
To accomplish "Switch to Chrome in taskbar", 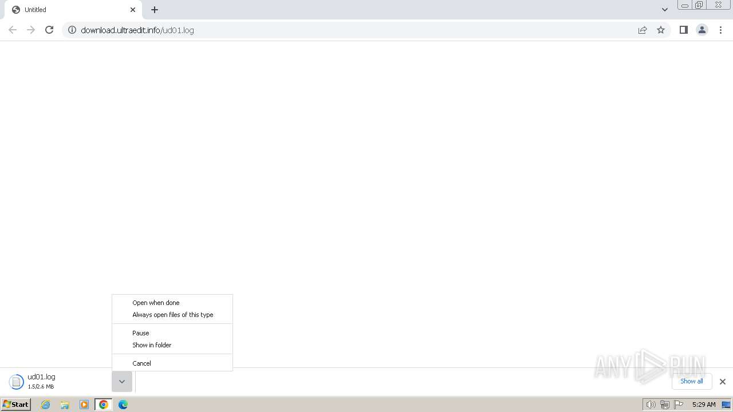I will point(104,405).
